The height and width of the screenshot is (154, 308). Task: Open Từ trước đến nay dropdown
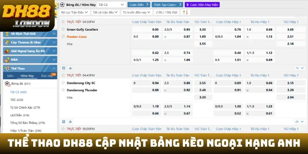click(x=137, y=12)
